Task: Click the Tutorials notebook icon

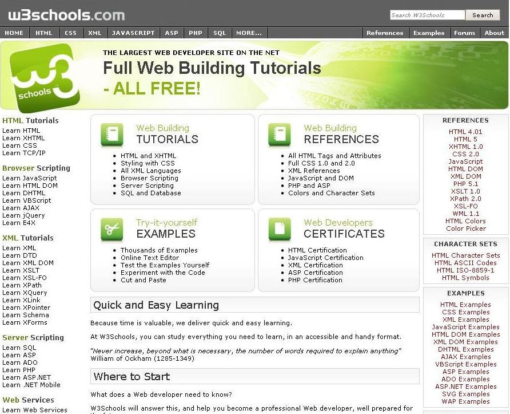Action: point(112,134)
